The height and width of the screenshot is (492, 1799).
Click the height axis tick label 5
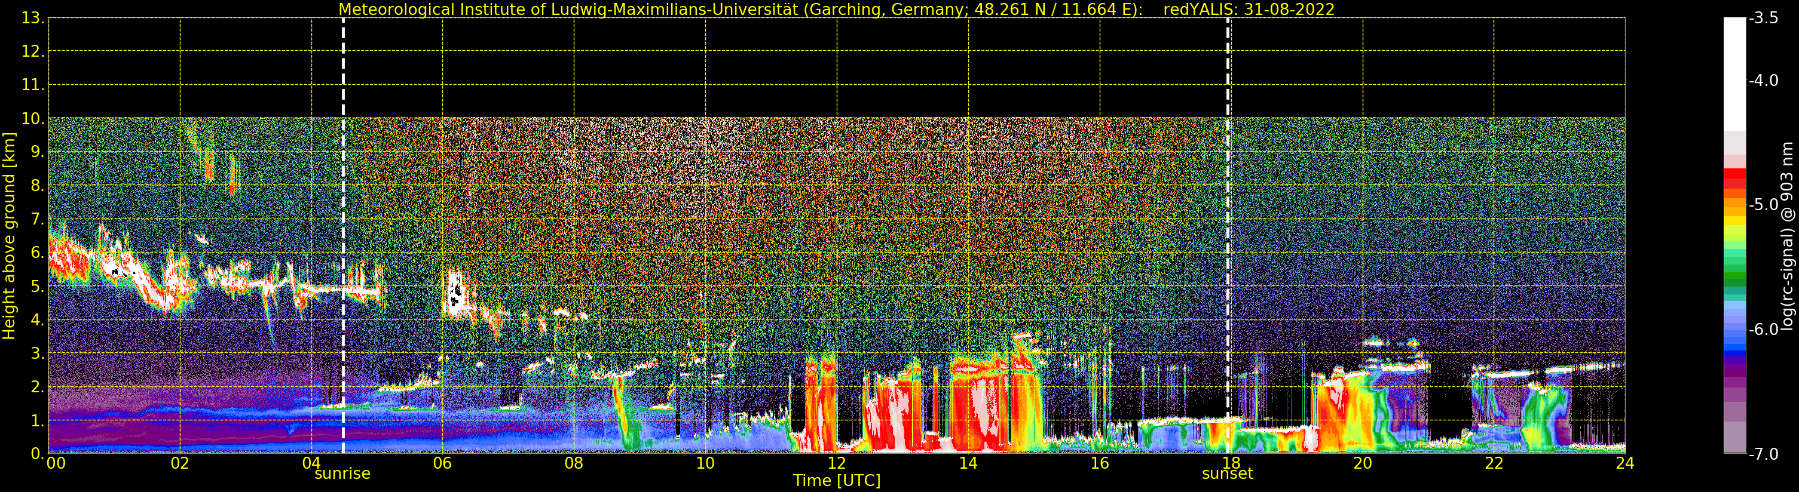37,286
